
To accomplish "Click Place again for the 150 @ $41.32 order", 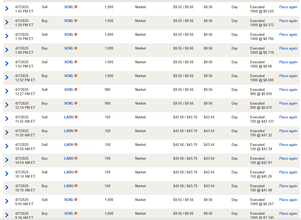I will tap(288, 131).
